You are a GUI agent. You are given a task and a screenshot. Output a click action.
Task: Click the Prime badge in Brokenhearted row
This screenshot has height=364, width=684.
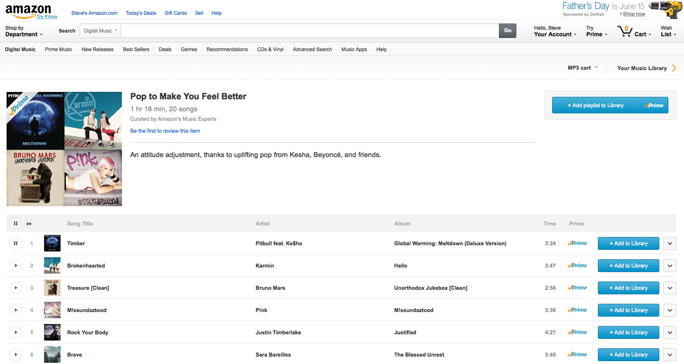click(x=577, y=266)
